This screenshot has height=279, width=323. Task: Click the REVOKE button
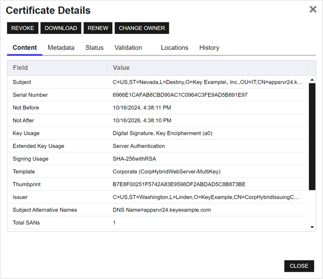coord(22,28)
